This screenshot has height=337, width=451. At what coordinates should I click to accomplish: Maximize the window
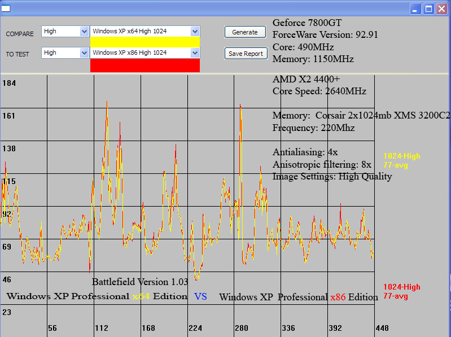[x=428, y=9]
